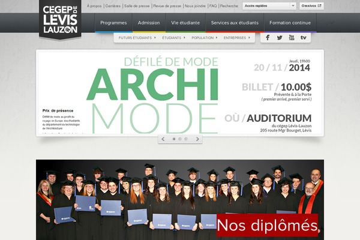Open the Salle de presse link
360x240 pixels.
point(137,6)
